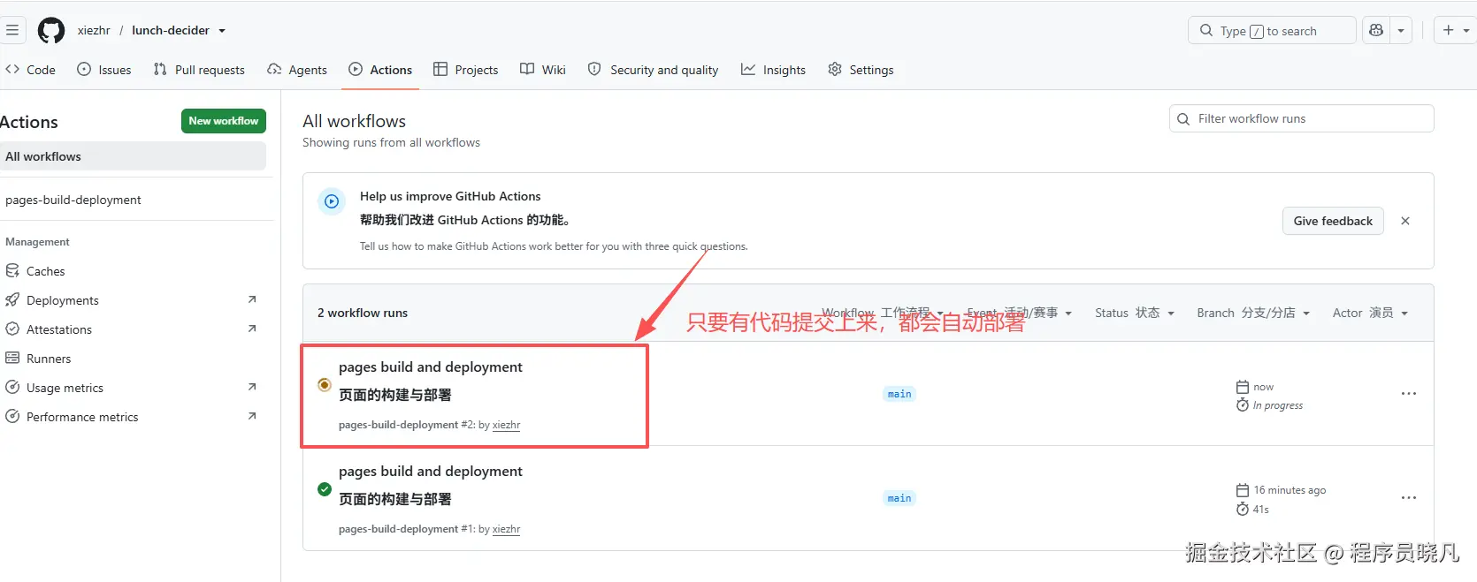Expand the Copilot dropdown arrow
The width and height of the screenshot is (1477, 582).
pos(1401,30)
